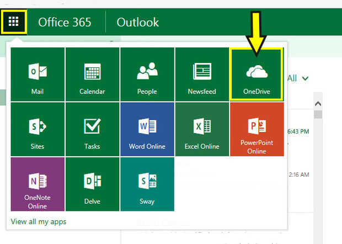Open the Sites app tile
Viewport: 342px width, 244px height.
(38, 129)
